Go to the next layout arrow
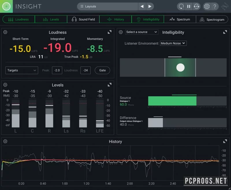The image size is (231, 190). click(x=150, y=6)
